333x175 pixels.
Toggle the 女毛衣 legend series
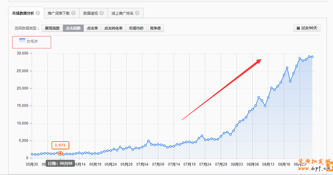pyautogui.click(x=29, y=41)
